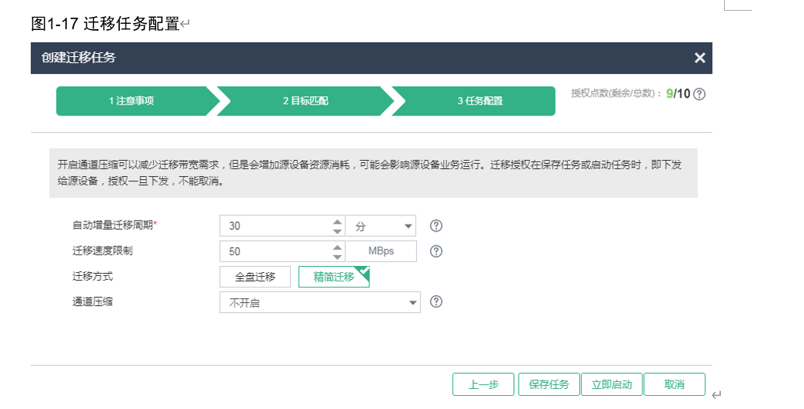804x409 pixels.
Task: Click the 取消 button
Action: pyautogui.click(x=674, y=384)
